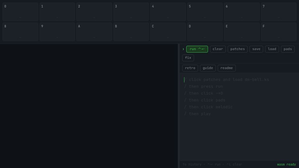The width and height of the screenshot is (299, 168).
Task: Click the 'then play' comment line
Action: click(197, 114)
